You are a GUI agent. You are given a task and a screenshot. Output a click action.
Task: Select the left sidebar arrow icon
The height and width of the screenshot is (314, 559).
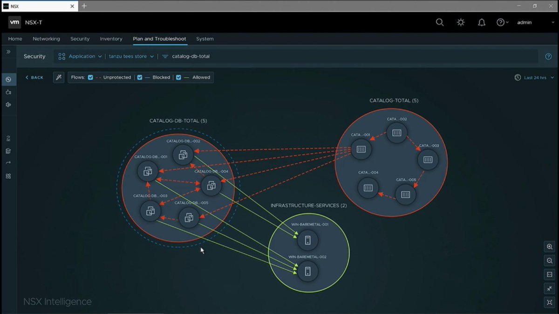(x=8, y=163)
